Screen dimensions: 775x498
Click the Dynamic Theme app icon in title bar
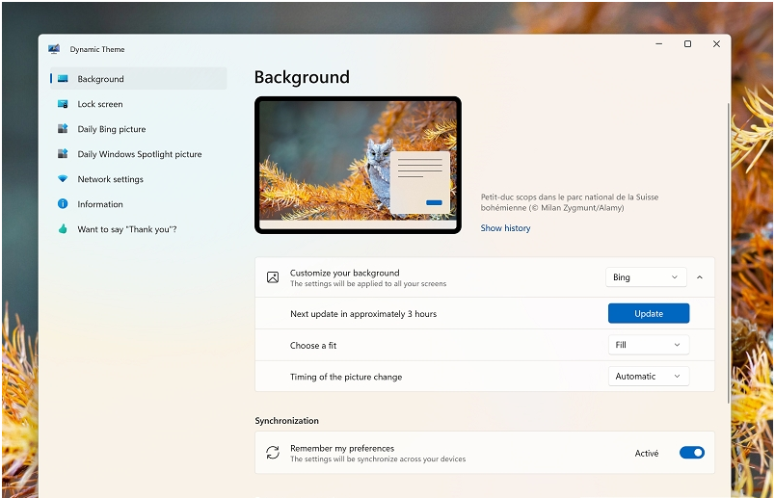pyautogui.click(x=54, y=49)
